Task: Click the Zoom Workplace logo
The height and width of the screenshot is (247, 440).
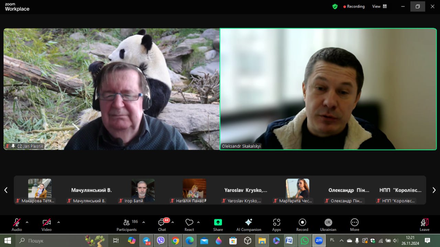Action: [17, 7]
